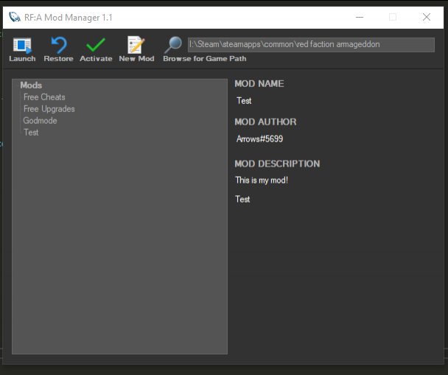Activate the selected mod with the green checkmark

[96, 46]
